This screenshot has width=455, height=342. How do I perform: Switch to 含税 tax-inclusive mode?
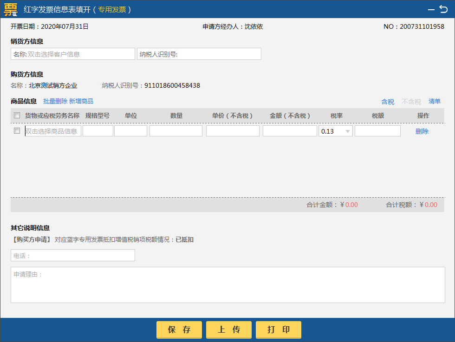387,102
